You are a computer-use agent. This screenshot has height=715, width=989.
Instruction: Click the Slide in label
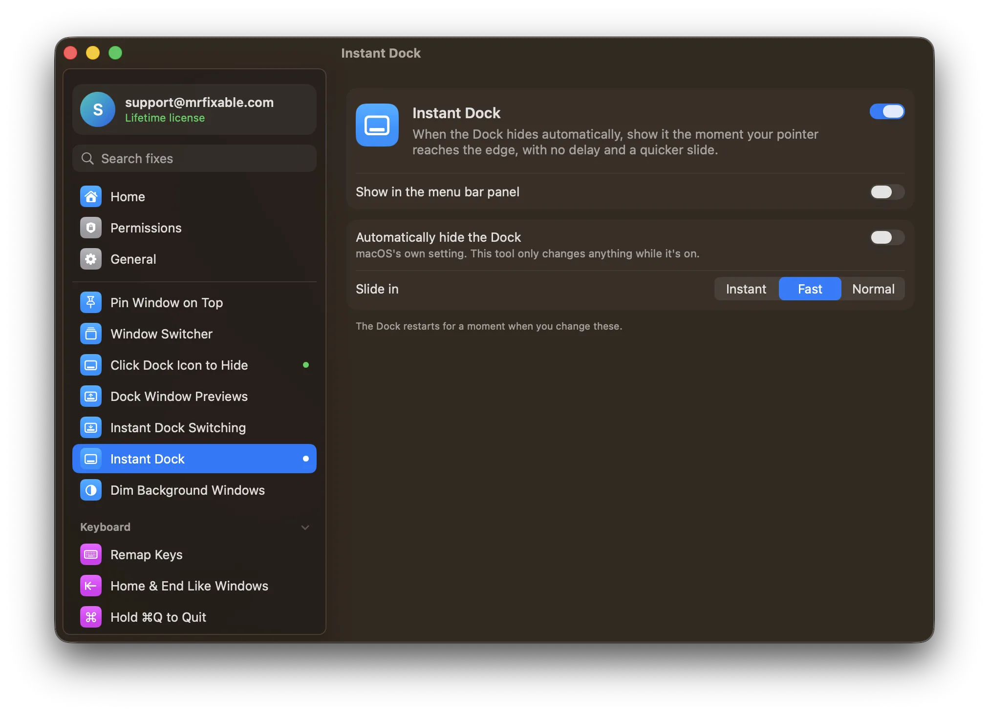[x=377, y=289]
